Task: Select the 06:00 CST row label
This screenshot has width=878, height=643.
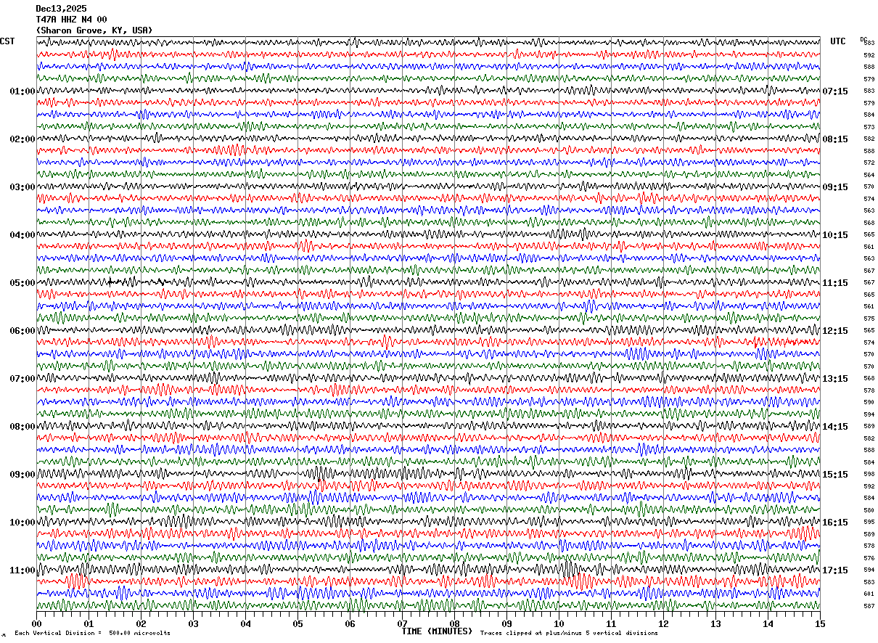Action: click(x=22, y=331)
